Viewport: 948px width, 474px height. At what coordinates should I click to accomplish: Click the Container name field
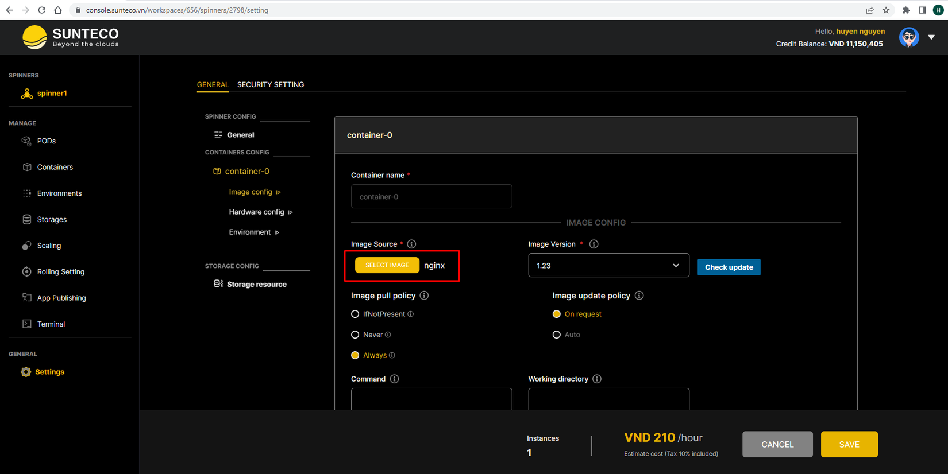[x=431, y=196]
